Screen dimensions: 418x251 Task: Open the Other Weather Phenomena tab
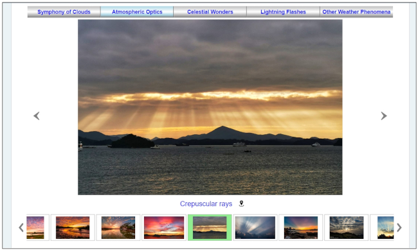point(356,12)
